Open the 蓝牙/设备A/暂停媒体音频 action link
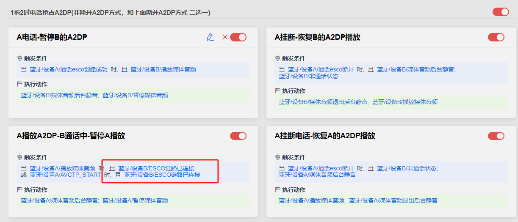Screen dimensions: 518x222 (x=135, y=200)
